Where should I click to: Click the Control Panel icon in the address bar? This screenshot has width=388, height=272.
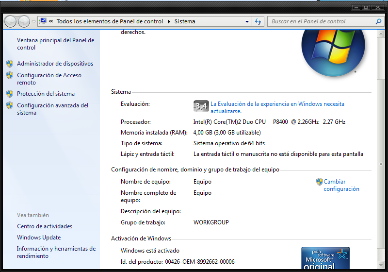[x=43, y=21]
